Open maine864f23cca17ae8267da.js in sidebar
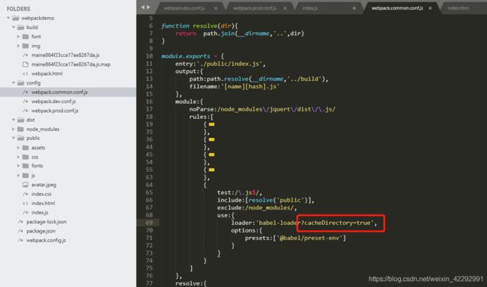The height and width of the screenshot is (287, 487). click(x=65, y=55)
